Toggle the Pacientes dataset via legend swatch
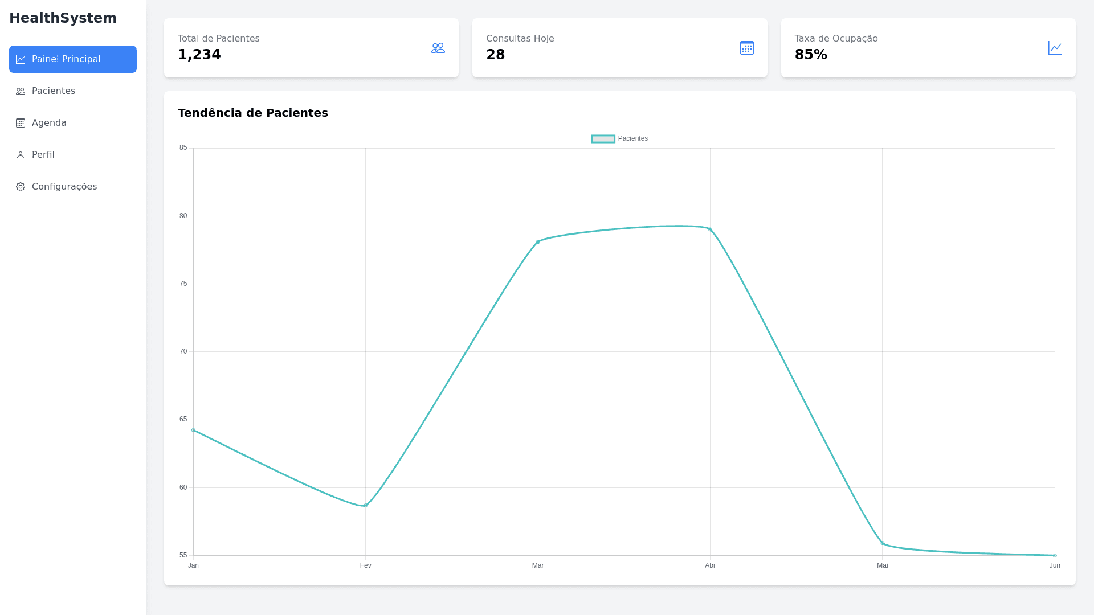This screenshot has width=1094, height=615. click(x=603, y=139)
